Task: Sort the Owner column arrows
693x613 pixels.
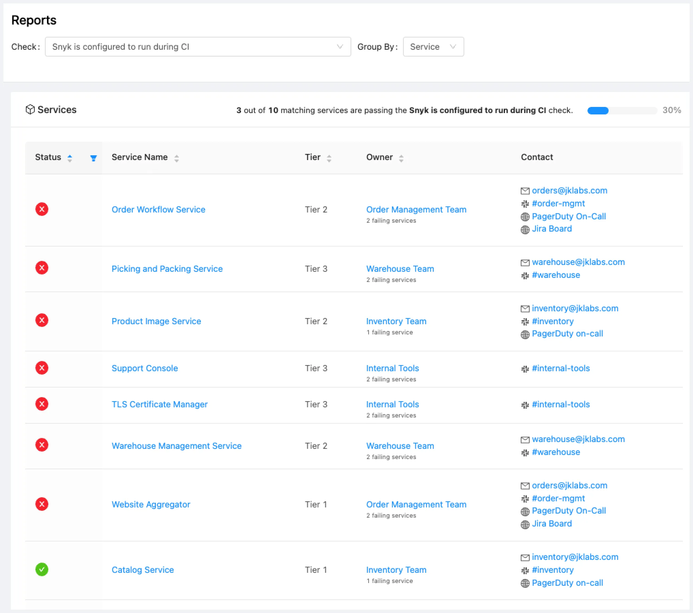Action: pyautogui.click(x=401, y=158)
